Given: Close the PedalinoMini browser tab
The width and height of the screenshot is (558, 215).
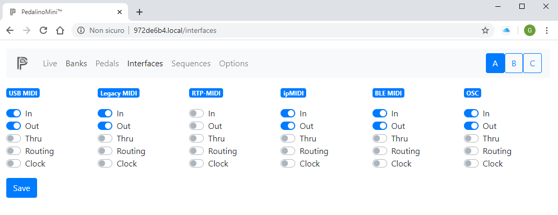Looking at the screenshot, I should 120,12.
